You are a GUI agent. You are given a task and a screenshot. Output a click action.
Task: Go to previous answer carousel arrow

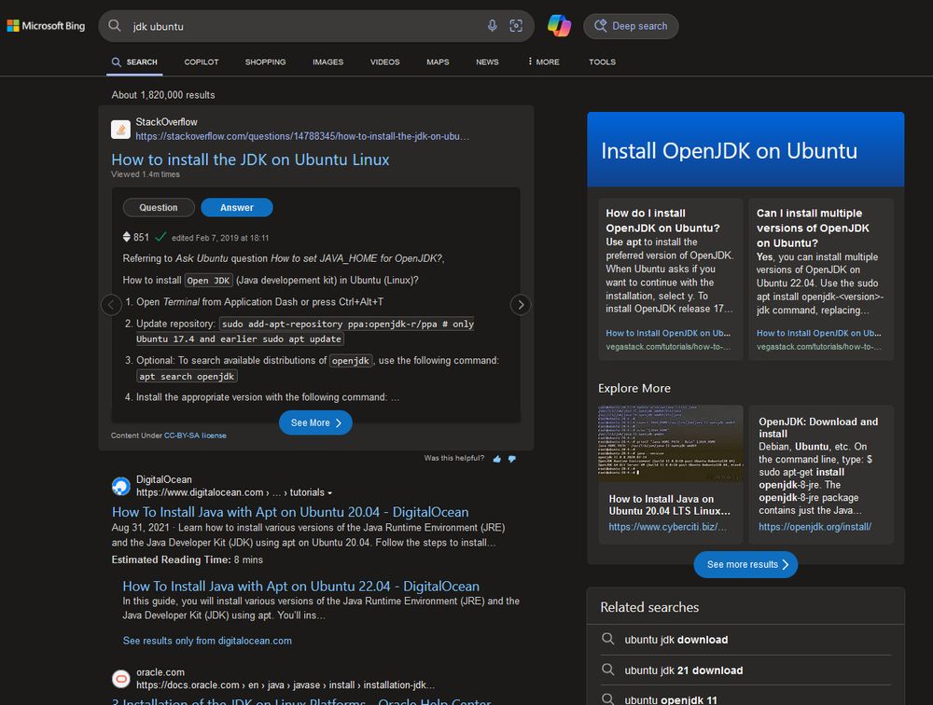111,305
